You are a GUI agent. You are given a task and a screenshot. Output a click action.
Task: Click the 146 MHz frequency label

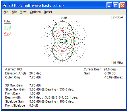coord(117,63)
